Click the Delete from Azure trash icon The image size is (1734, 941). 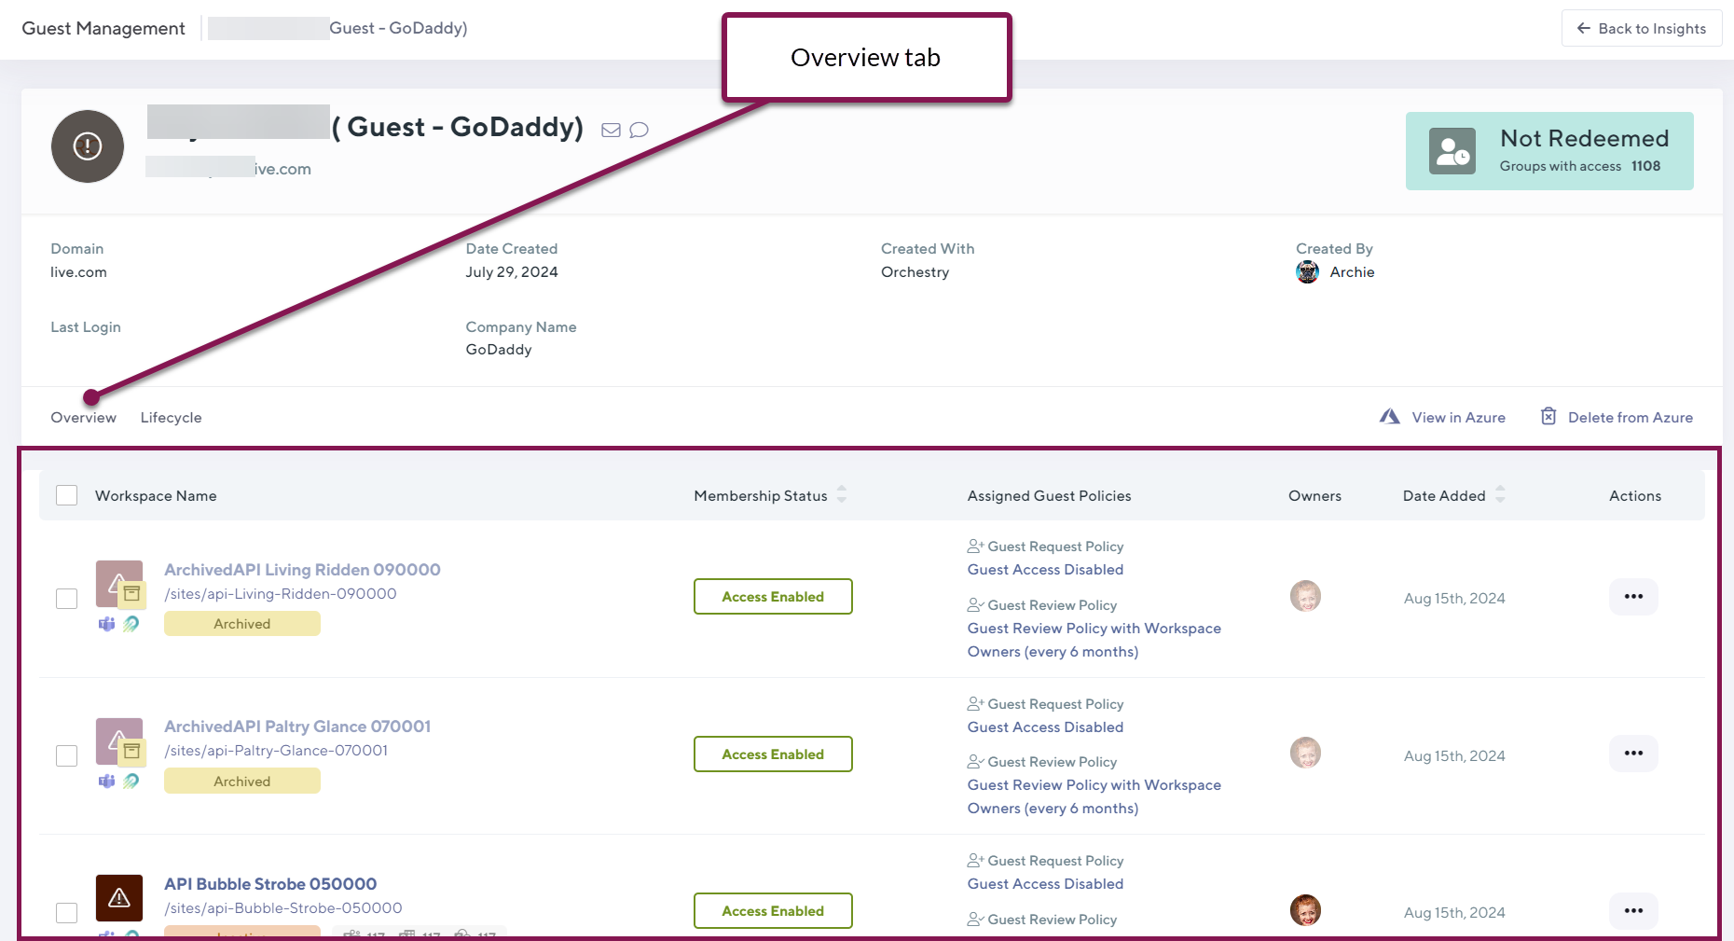pyautogui.click(x=1548, y=417)
